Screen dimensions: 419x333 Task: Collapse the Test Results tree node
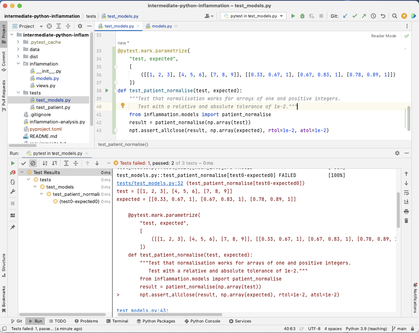click(x=23, y=172)
